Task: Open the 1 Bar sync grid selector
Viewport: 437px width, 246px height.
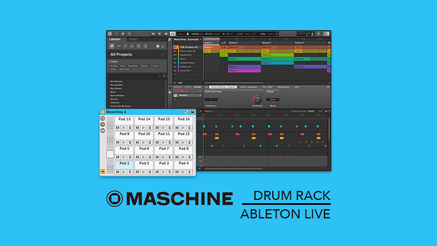Action: [263, 34]
